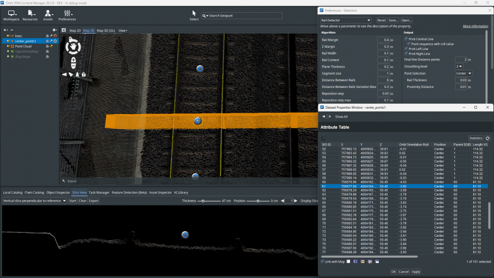
Task: Collapse the dataset list sidebar icon
Action: (64, 30)
